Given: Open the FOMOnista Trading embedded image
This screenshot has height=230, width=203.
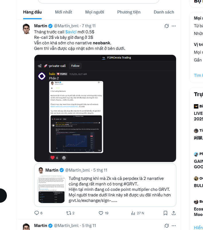Looking at the screenshot, I should [x=105, y=108].
